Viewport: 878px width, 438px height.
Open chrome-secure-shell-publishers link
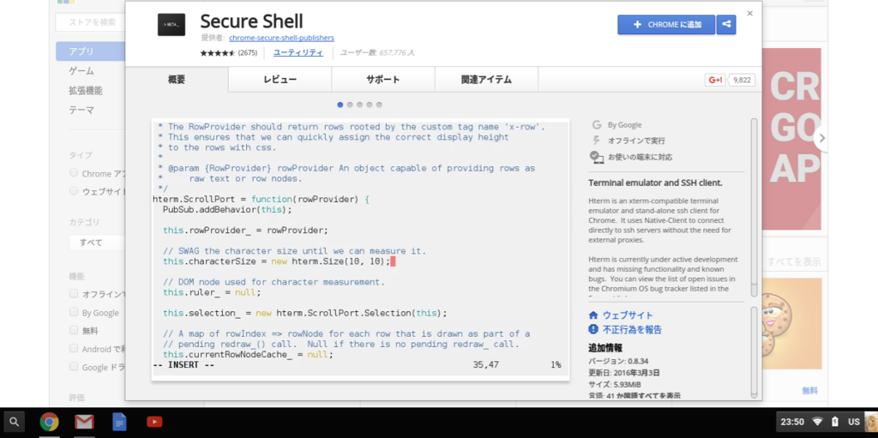click(281, 38)
